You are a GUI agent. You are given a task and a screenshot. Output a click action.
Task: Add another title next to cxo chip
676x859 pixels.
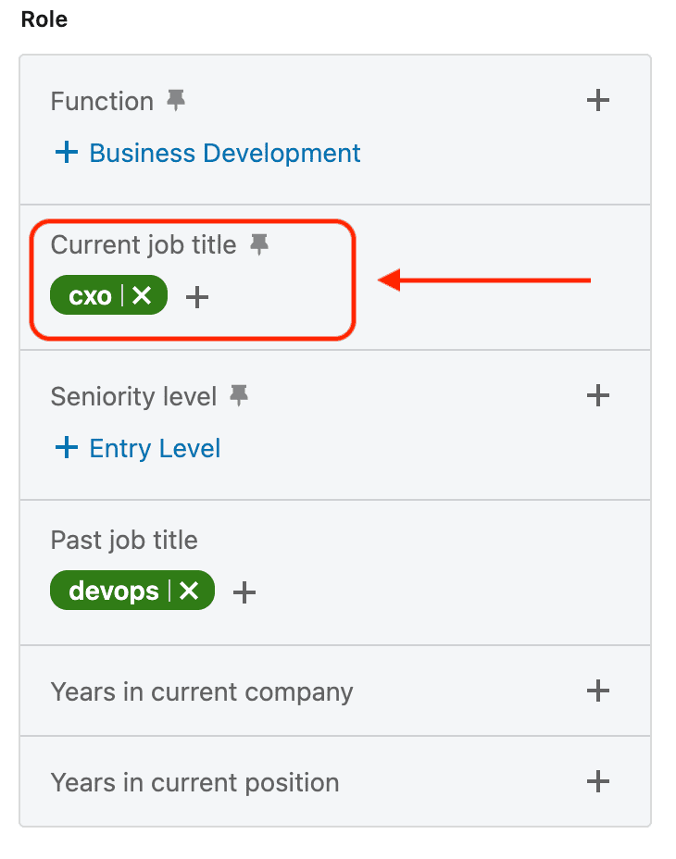coord(197,297)
